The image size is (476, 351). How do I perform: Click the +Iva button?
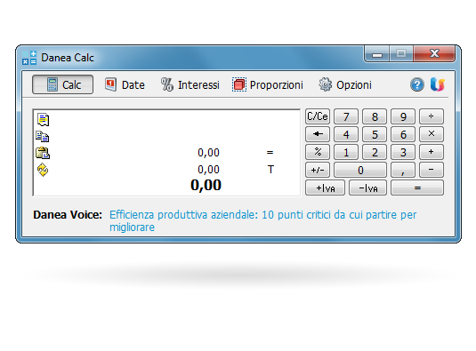pos(325,187)
